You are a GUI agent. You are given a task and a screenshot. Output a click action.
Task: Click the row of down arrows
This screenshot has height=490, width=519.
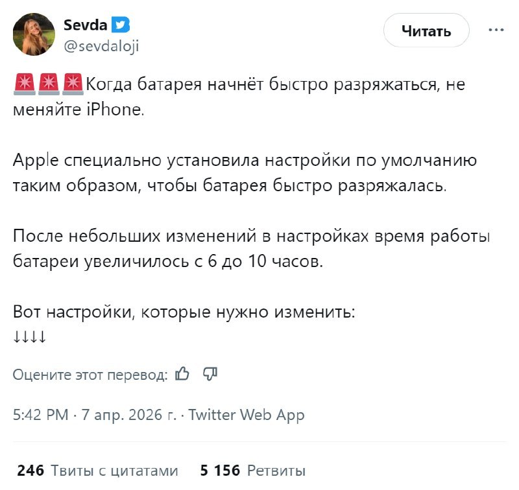[29, 337]
